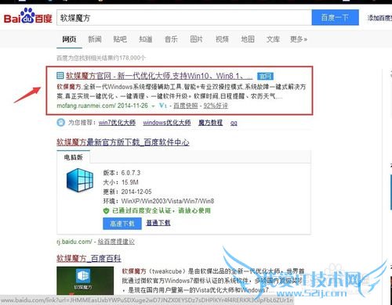Click the Baidu logo
The height and width of the screenshot is (305, 392).
point(28,16)
